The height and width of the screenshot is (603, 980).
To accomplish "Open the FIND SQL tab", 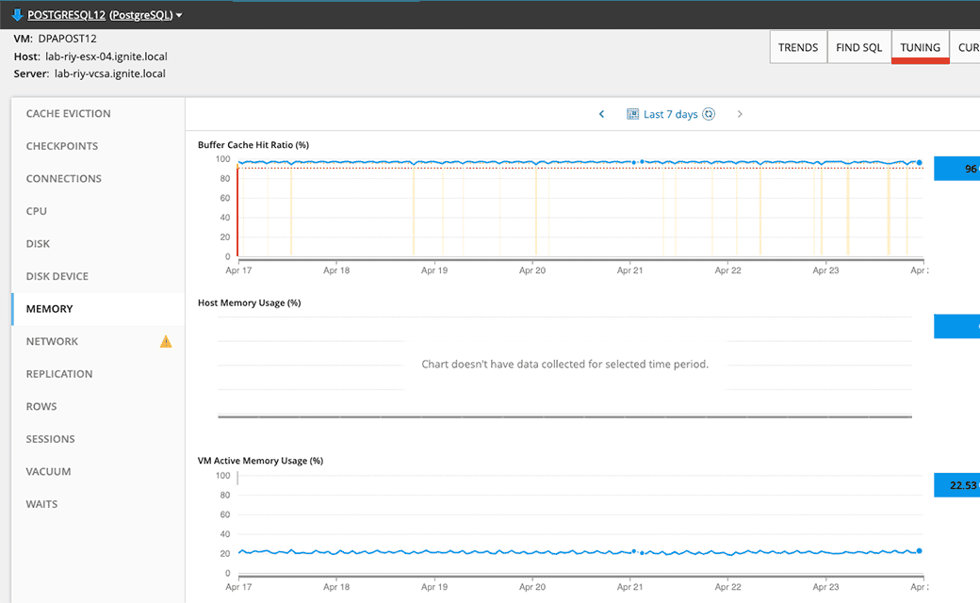I will (858, 46).
